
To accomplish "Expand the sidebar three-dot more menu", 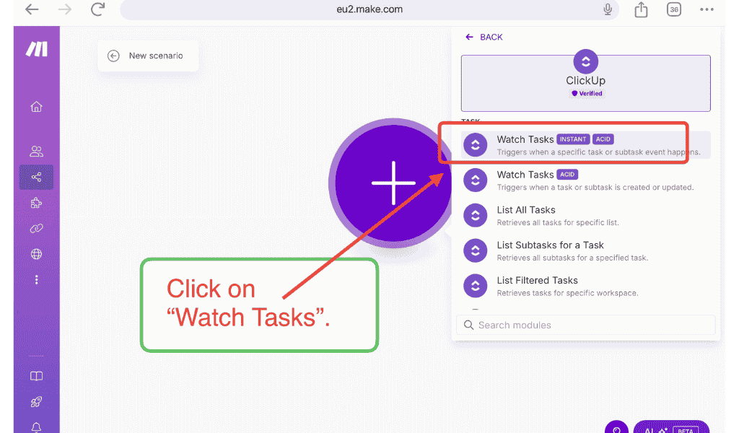I will (36, 280).
